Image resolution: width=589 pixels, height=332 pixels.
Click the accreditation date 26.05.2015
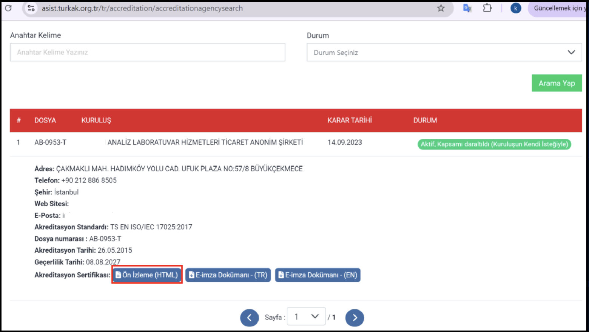point(115,250)
